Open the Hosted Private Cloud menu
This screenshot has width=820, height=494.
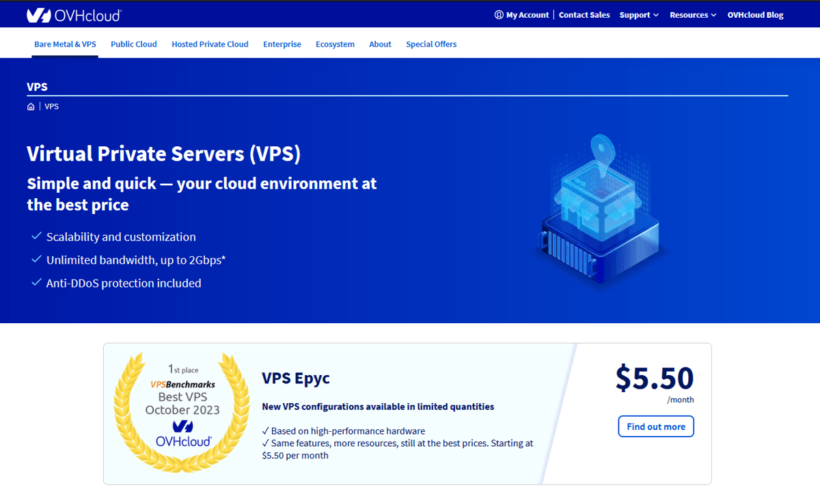(210, 44)
